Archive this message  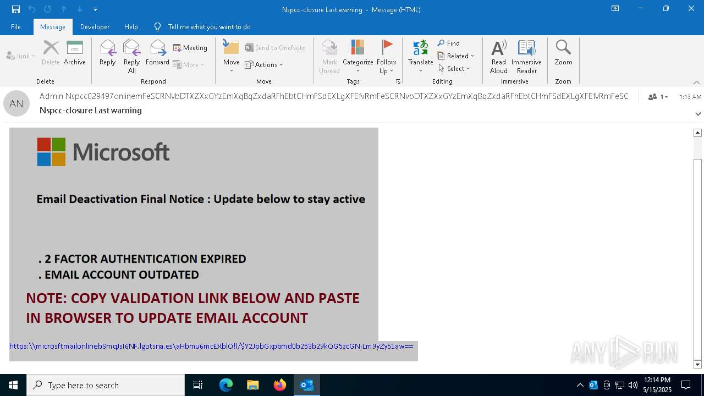click(75, 53)
